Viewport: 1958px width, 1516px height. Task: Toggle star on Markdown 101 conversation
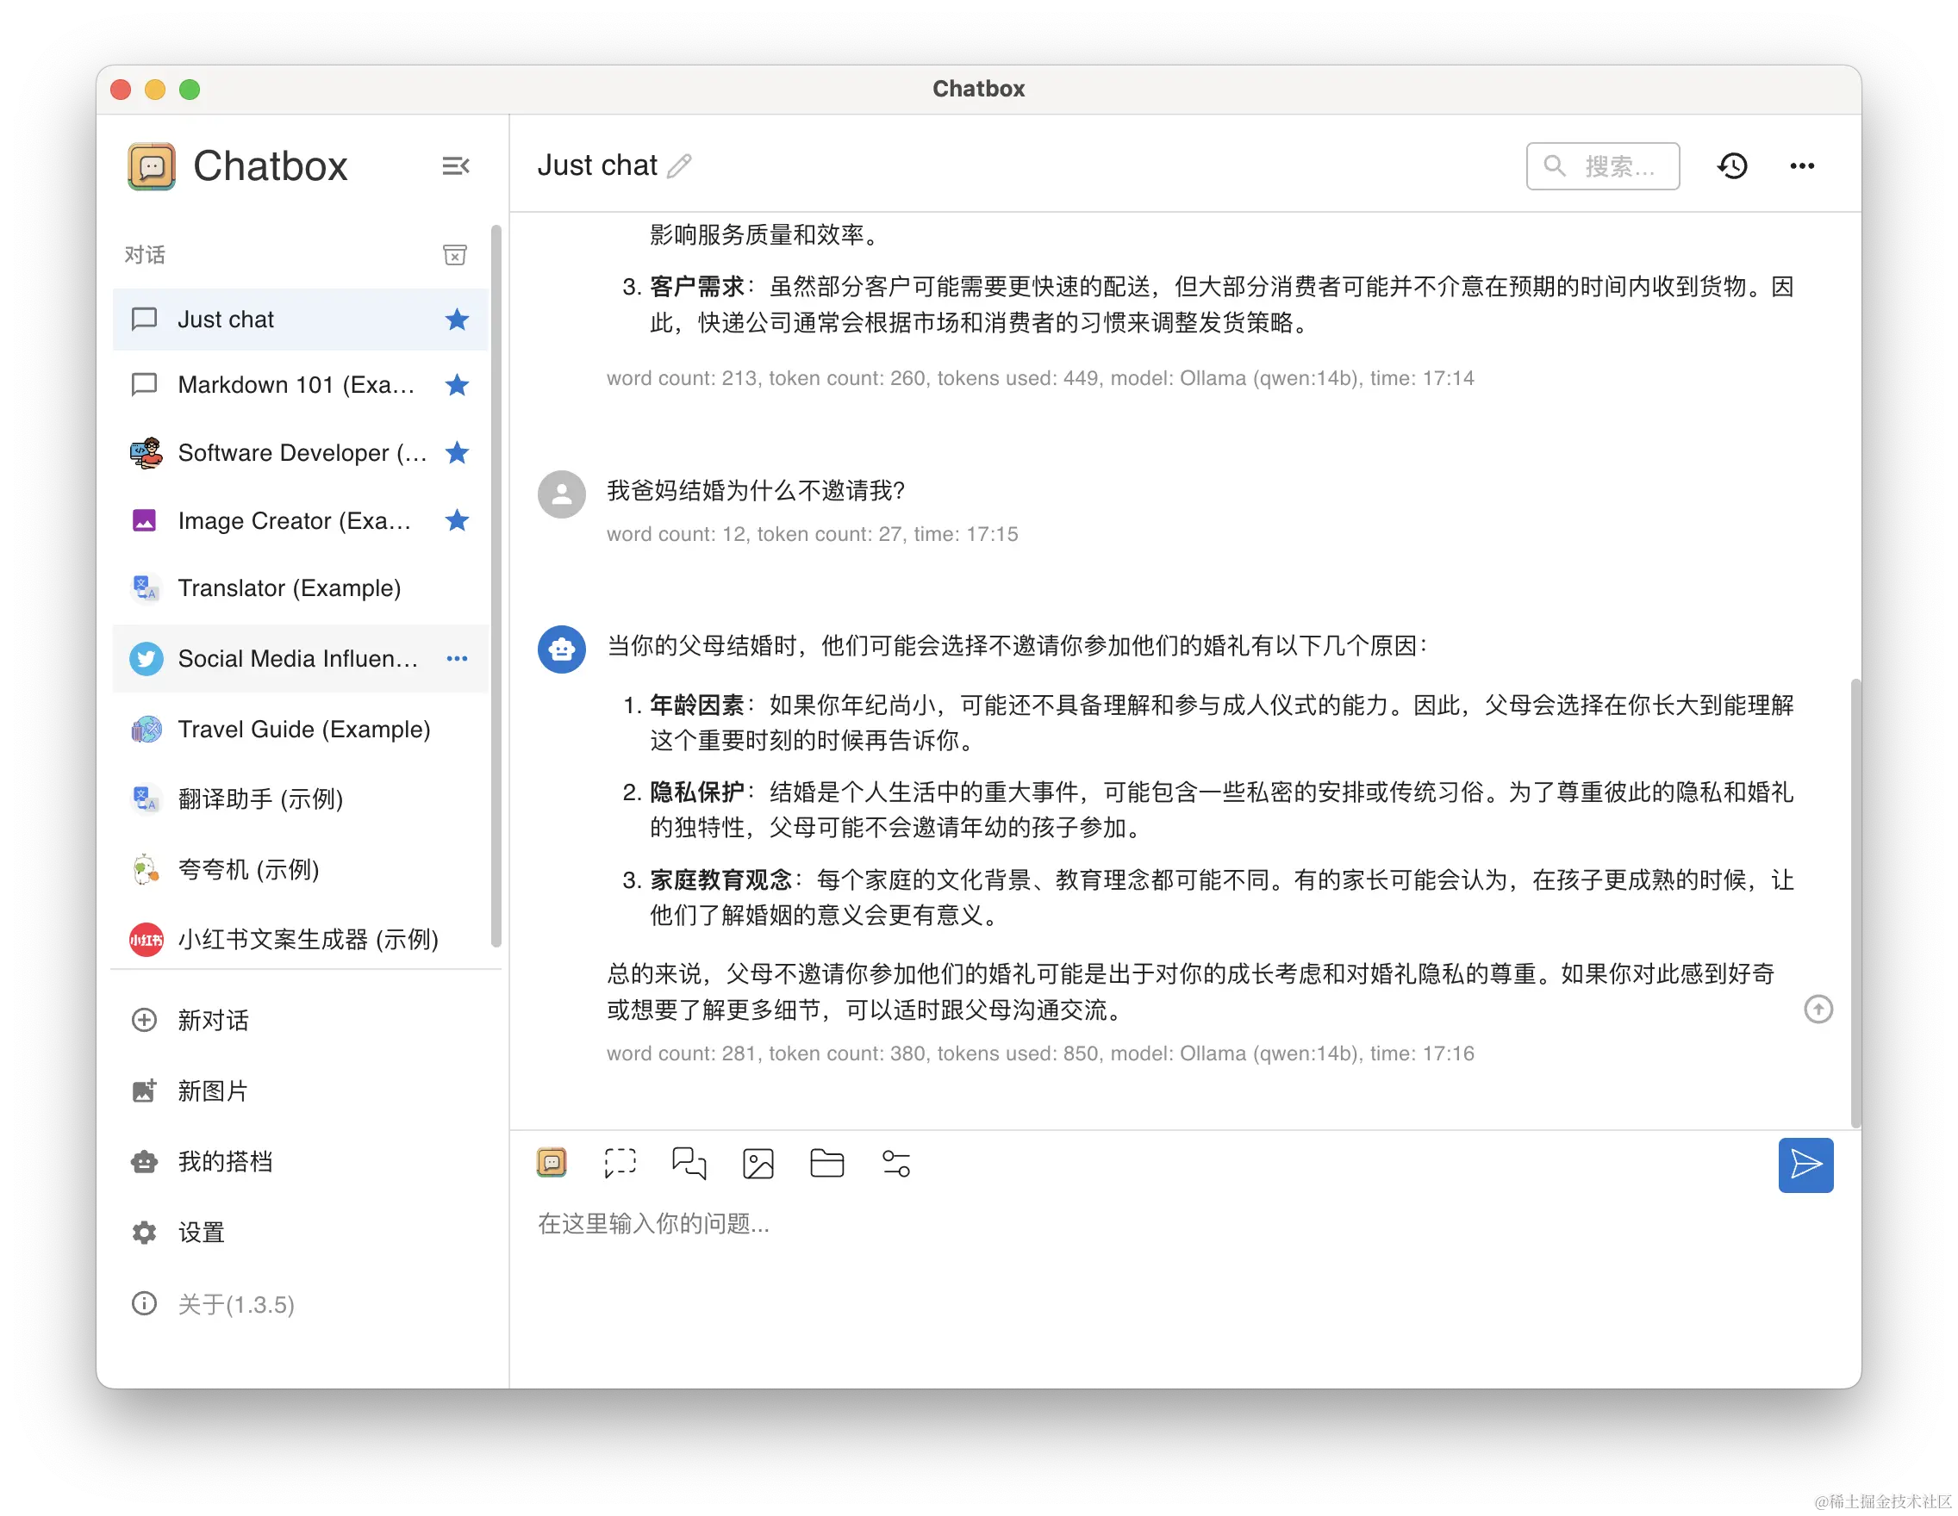pyautogui.click(x=457, y=384)
